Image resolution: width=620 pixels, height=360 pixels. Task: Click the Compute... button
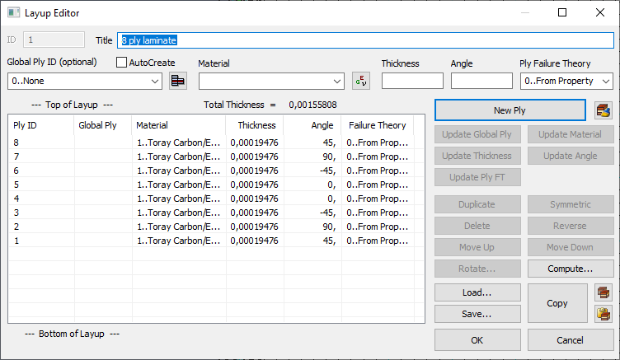571,269
